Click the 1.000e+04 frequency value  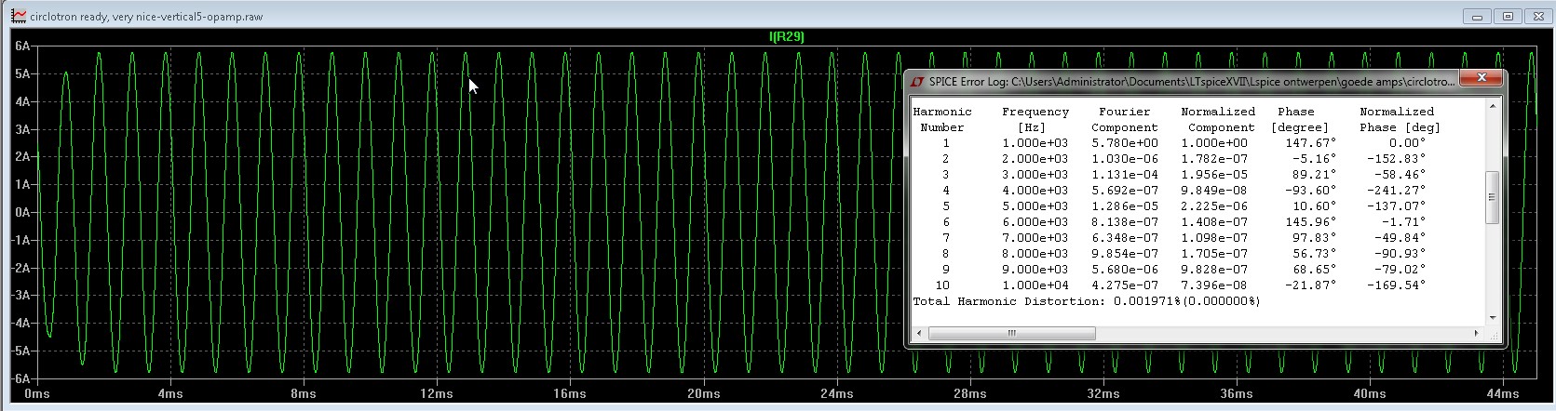click(x=1035, y=285)
